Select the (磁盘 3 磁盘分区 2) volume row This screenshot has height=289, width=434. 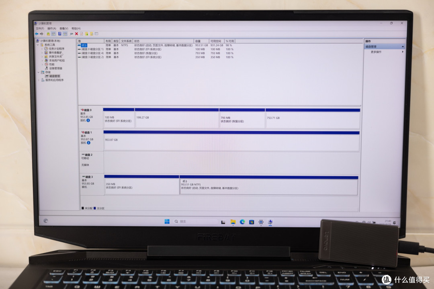tap(156, 57)
